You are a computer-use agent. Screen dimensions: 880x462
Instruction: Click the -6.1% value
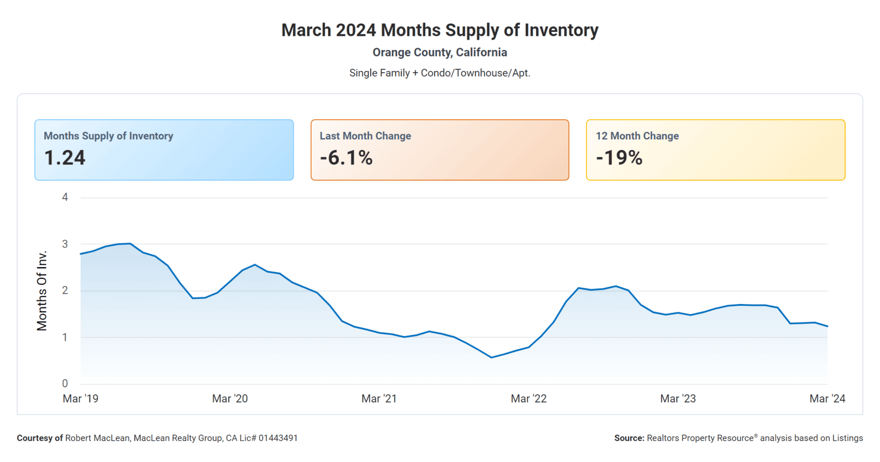point(346,158)
